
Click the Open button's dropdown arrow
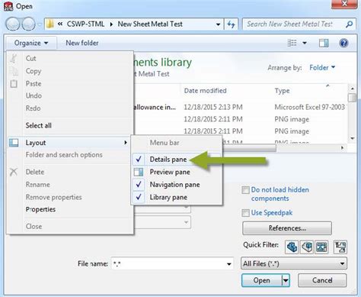click(x=286, y=280)
